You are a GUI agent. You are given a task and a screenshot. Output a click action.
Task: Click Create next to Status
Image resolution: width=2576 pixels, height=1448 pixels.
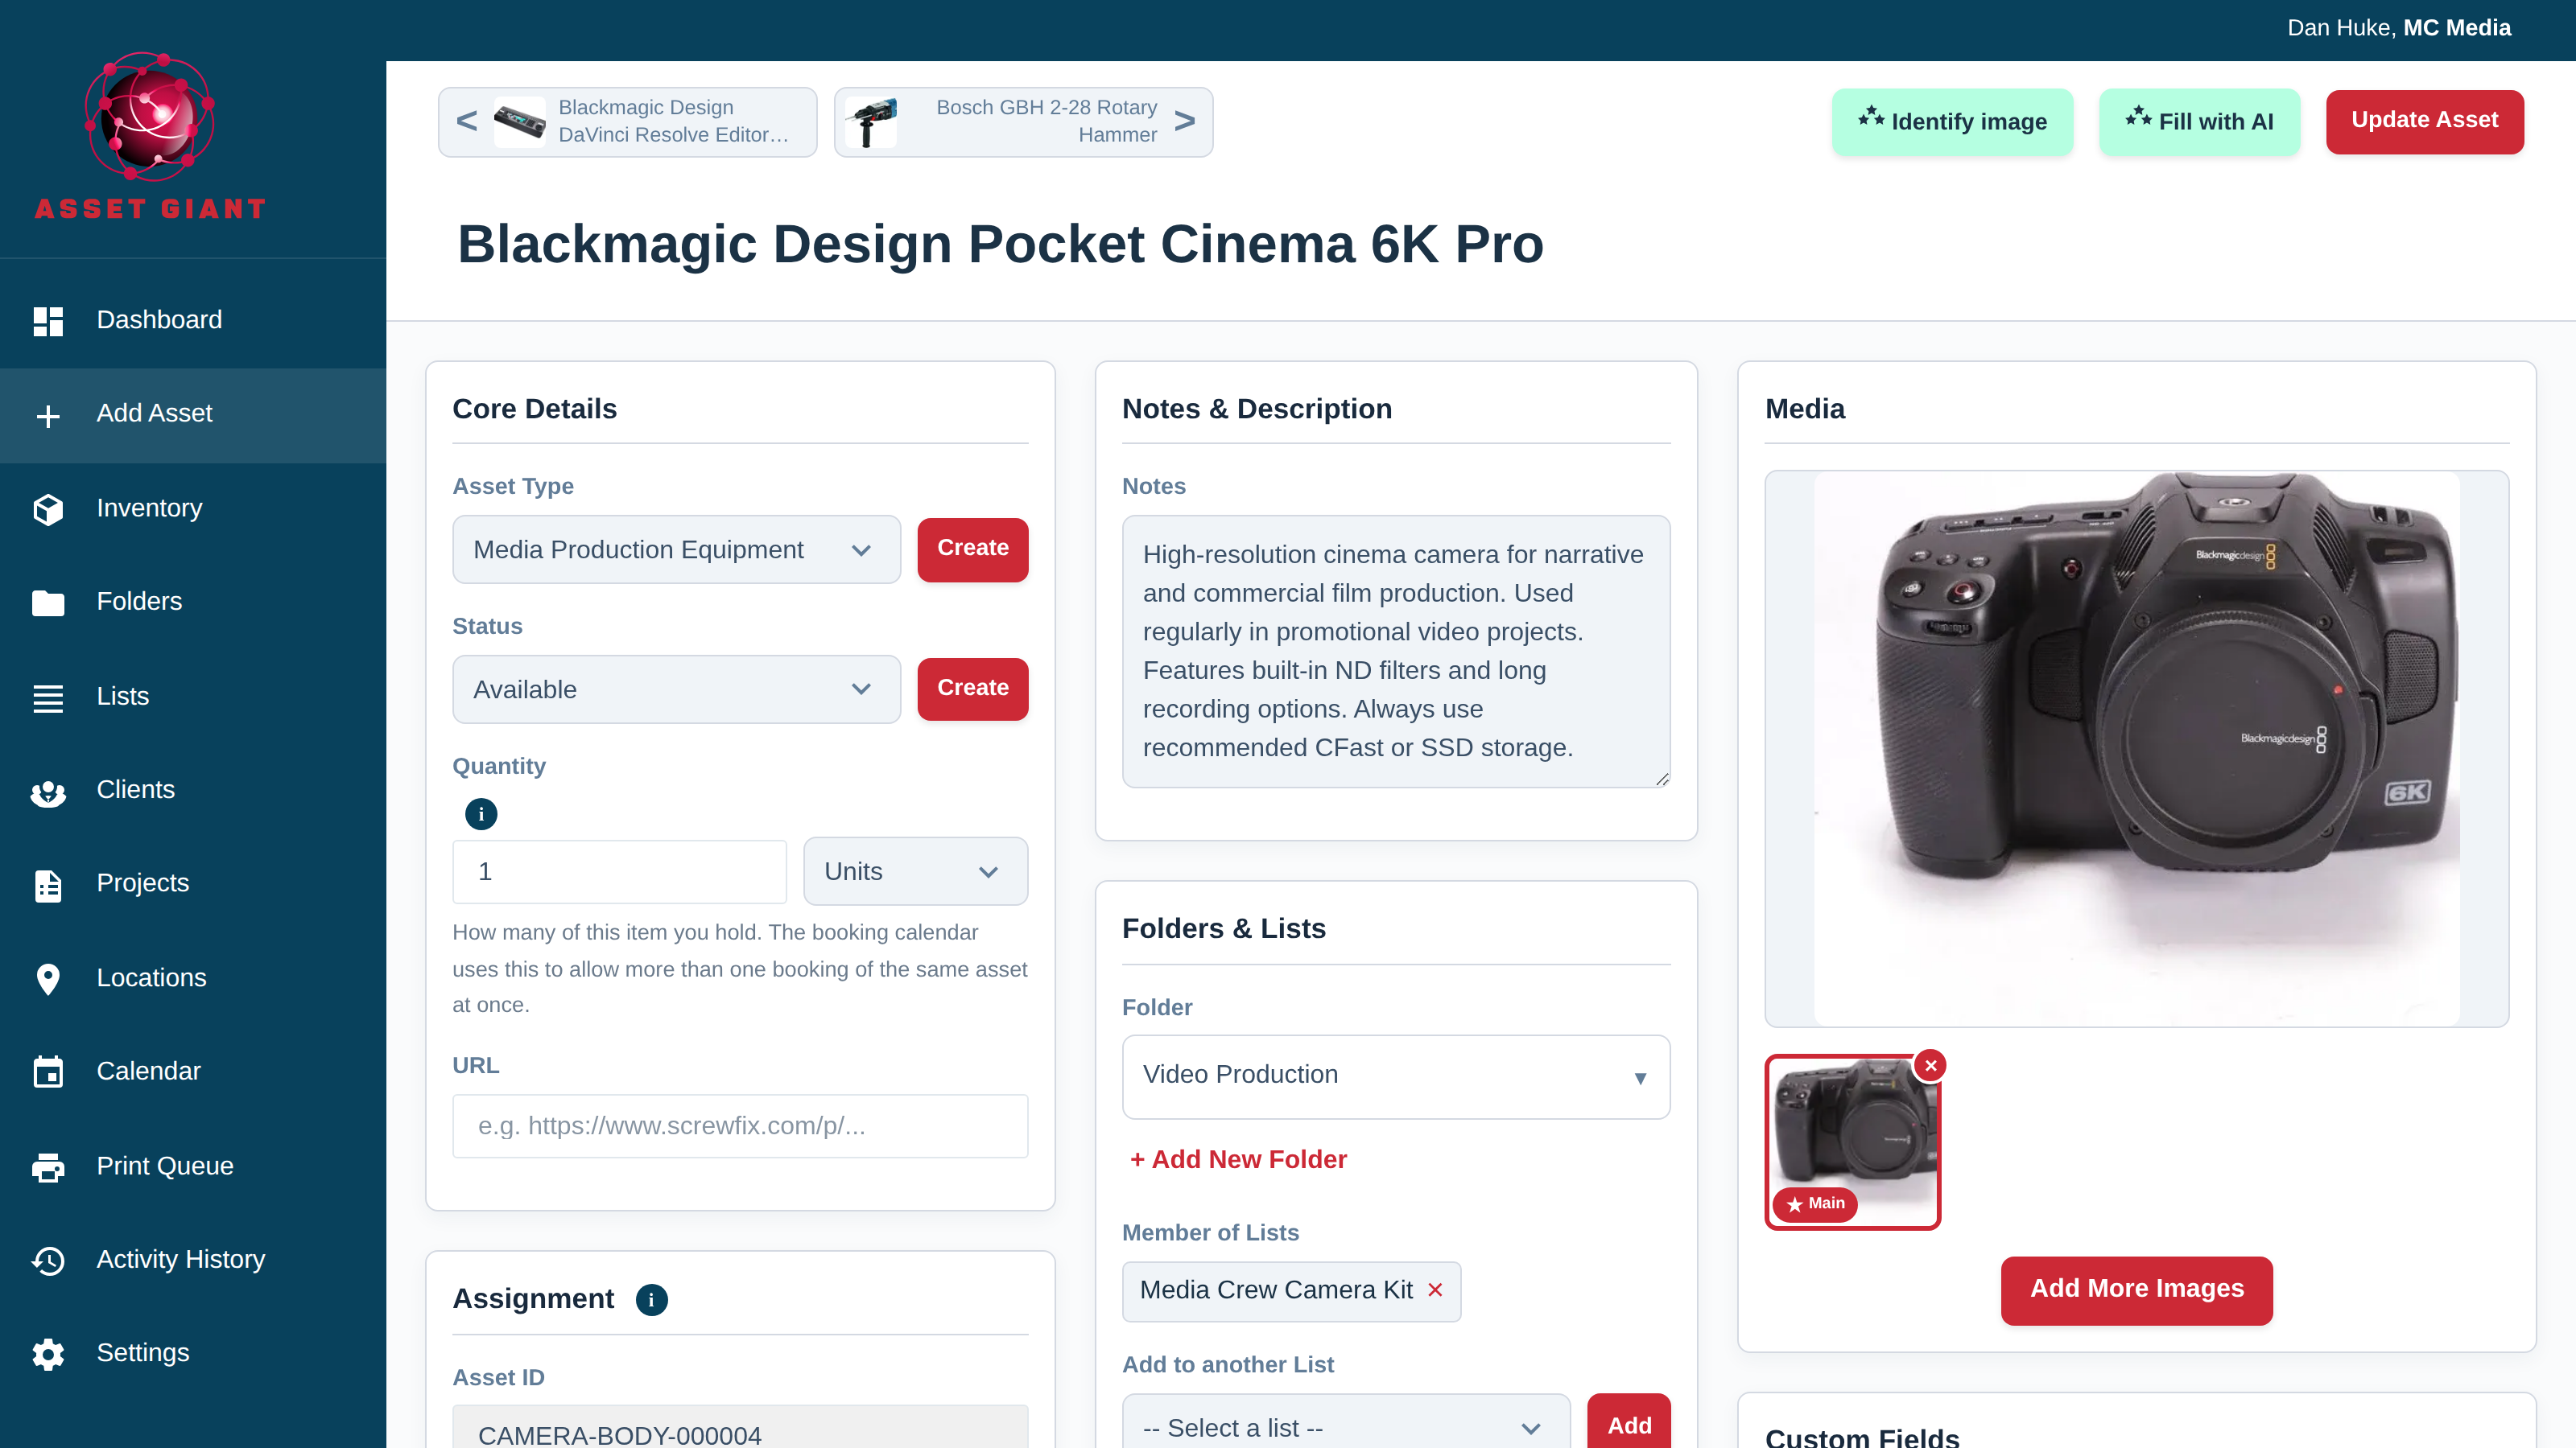point(973,689)
